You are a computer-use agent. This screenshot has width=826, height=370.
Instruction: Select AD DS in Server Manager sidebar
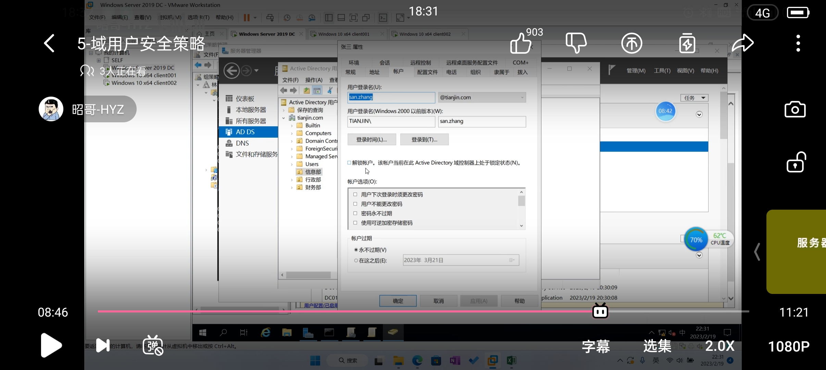[x=248, y=132]
